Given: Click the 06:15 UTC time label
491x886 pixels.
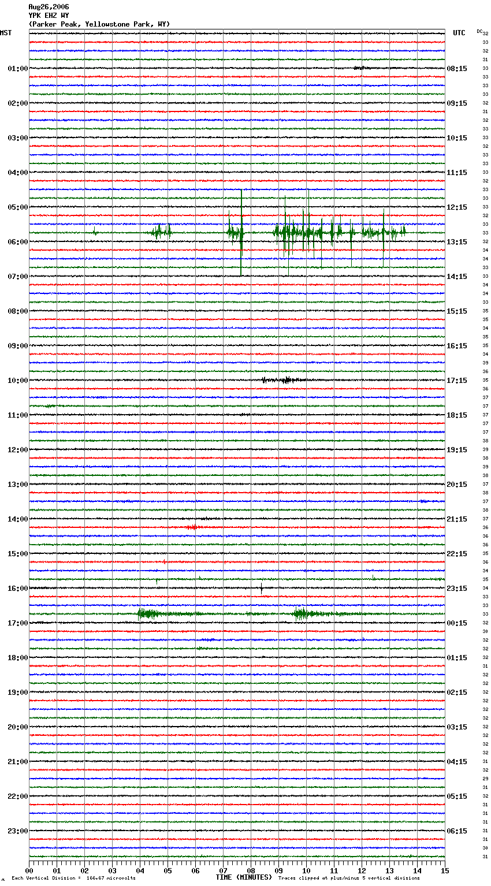Looking at the screenshot, I should (x=457, y=831).
